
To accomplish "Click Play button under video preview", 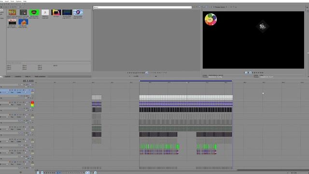I will [x=250, y=72].
